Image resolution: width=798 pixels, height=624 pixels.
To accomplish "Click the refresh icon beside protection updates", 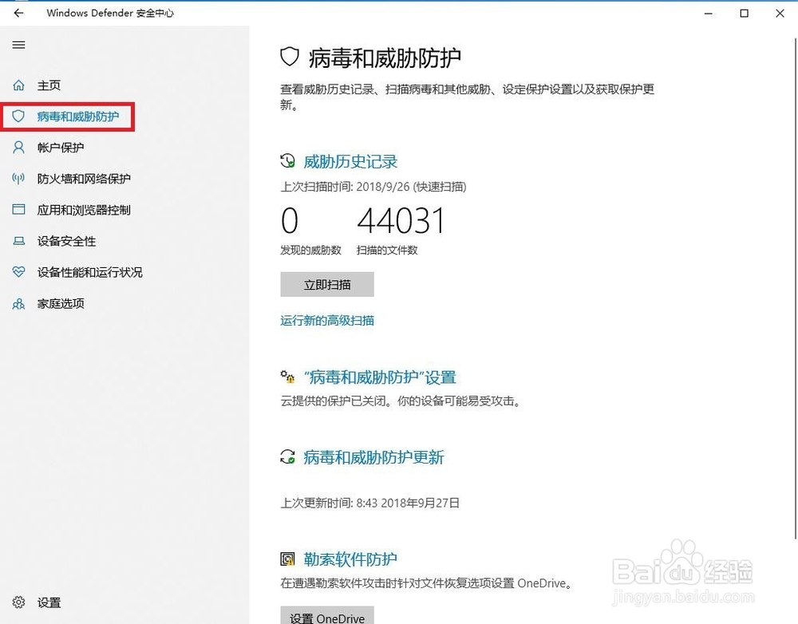I will pyautogui.click(x=287, y=456).
